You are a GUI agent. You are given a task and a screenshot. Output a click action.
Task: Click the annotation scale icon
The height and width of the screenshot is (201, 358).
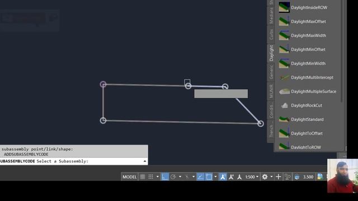coord(239,177)
